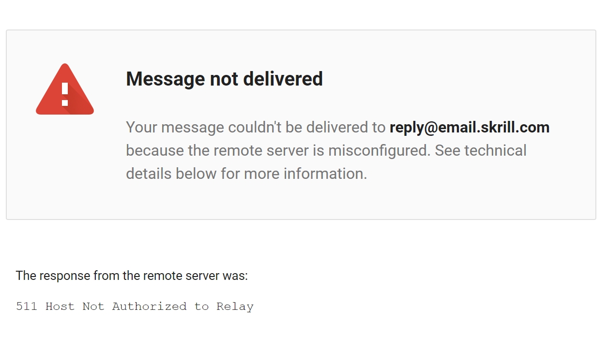
Task: Click "details below for more information." line
Action: [x=246, y=174]
